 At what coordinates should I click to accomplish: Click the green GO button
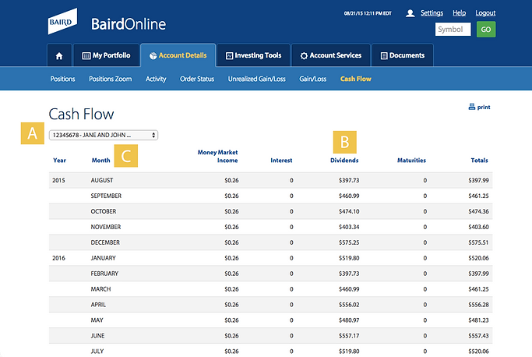tap(486, 30)
